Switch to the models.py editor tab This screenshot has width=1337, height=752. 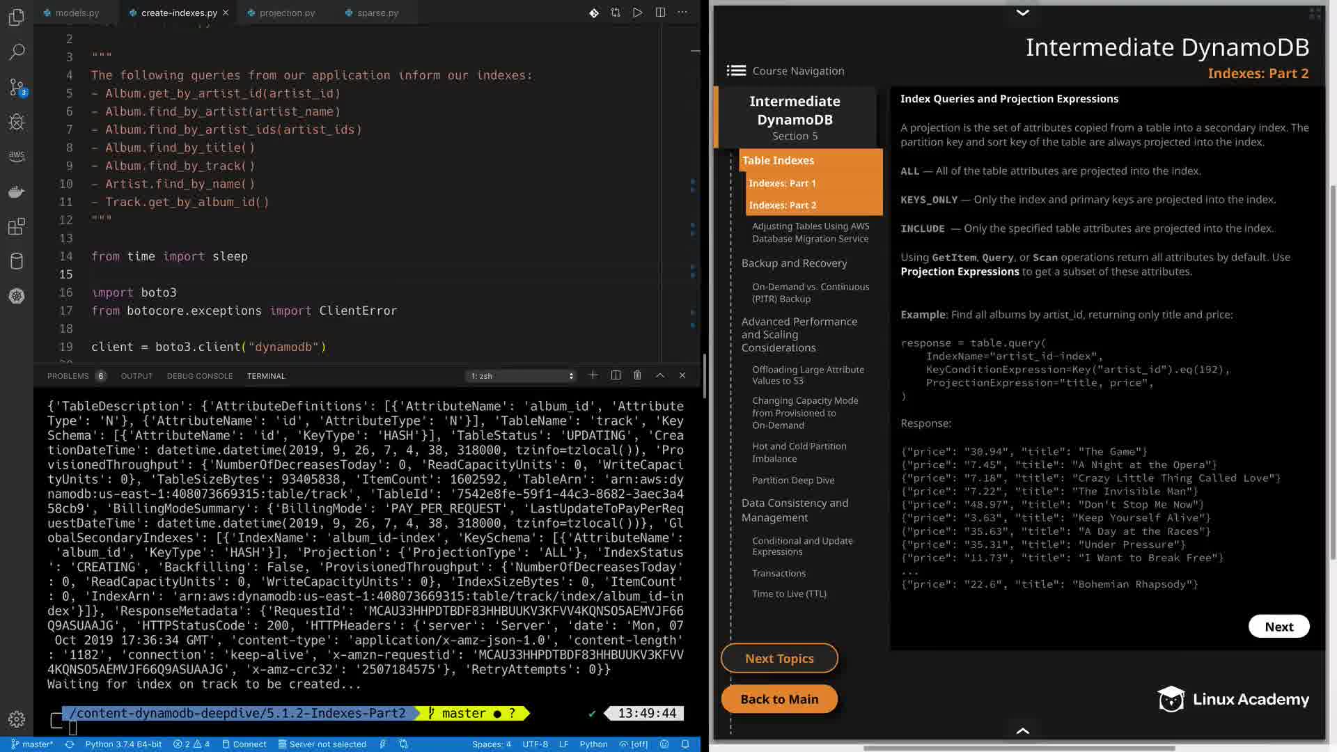click(x=77, y=13)
